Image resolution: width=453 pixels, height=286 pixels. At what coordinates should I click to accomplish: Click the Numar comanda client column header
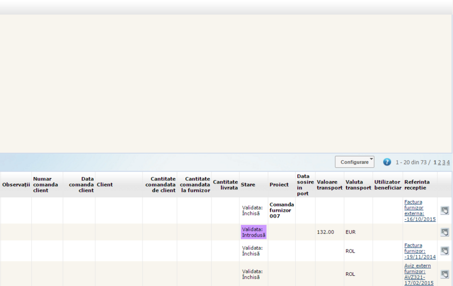click(46, 185)
